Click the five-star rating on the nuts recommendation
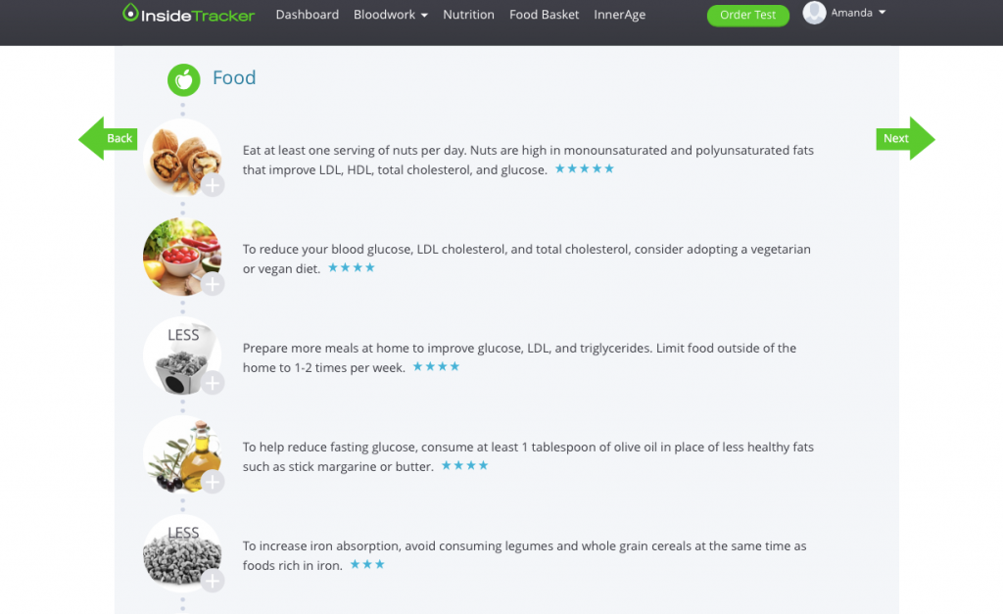This screenshot has width=1003, height=614. [x=585, y=169]
